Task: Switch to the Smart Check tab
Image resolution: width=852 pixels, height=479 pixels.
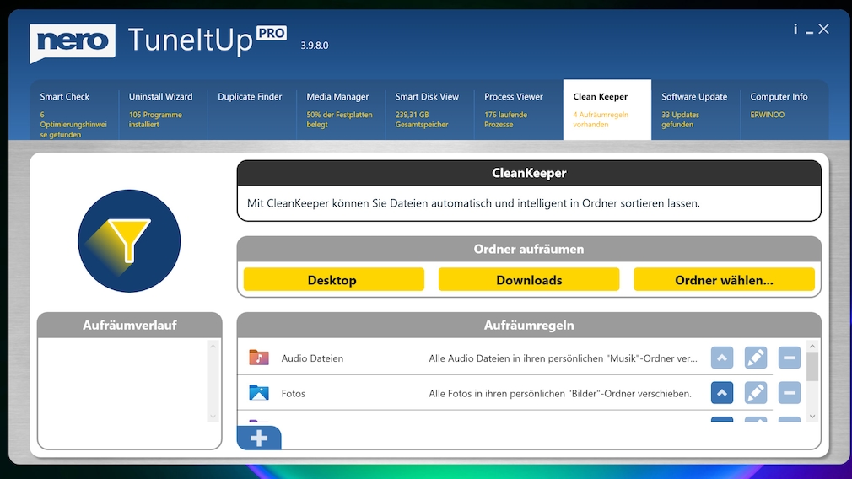Action: (x=74, y=110)
